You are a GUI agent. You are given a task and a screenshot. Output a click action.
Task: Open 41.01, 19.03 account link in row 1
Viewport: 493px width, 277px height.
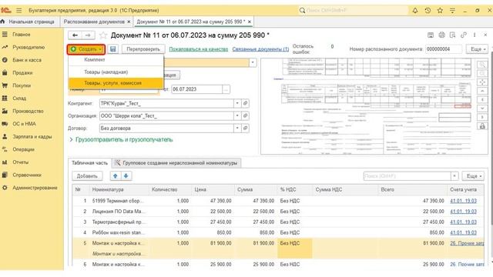(463, 201)
